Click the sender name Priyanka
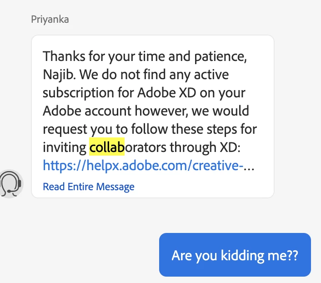The height and width of the screenshot is (283, 321). tap(50, 20)
